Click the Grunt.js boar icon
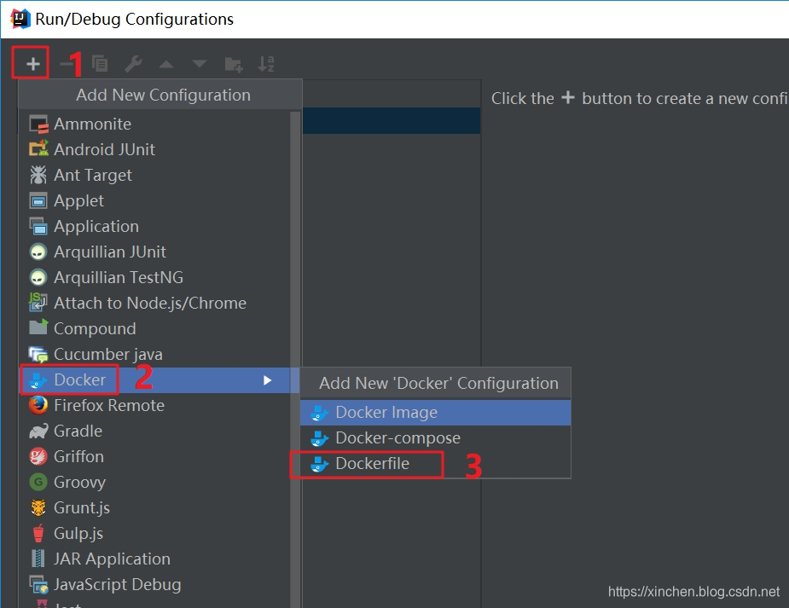 [x=38, y=507]
